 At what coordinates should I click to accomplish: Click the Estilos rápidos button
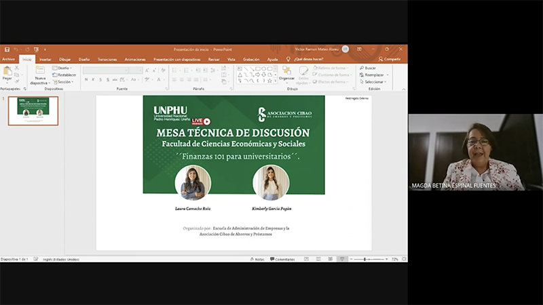point(303,75)
